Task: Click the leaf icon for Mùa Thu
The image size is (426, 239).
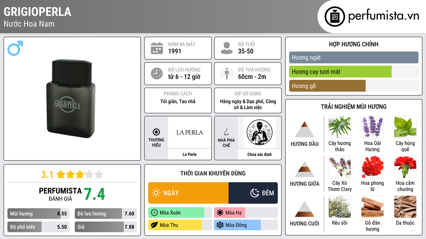Action: pos(154,225)
